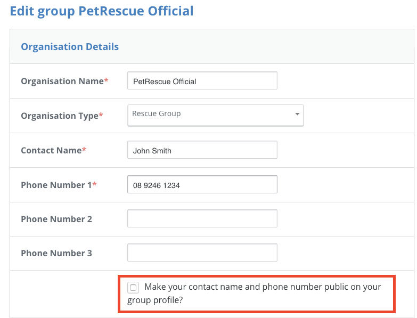Viewport: 417px width, 318px height.
Task: Select the Phone Number 1 input box
Action: 202,184
